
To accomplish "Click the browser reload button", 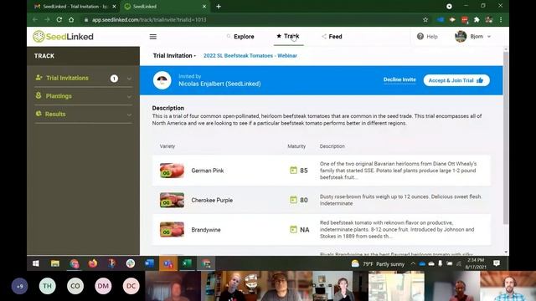I will coord(59,20).
